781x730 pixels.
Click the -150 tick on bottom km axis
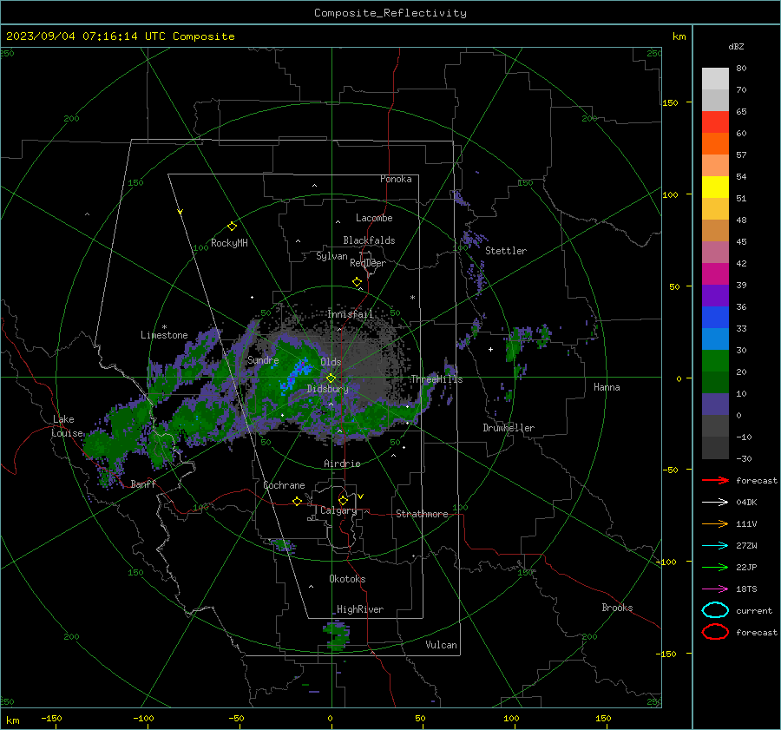click(52, 718)
